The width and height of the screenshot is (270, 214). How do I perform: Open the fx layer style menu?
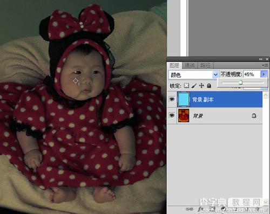[200, 209]
